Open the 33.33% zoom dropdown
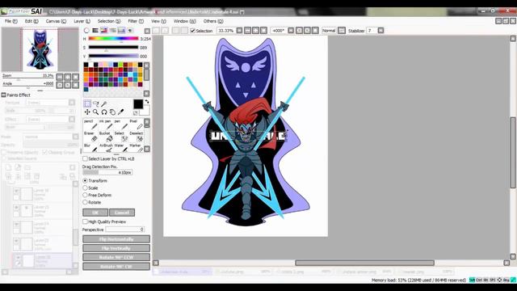517x291 pixels. point(239,31)
